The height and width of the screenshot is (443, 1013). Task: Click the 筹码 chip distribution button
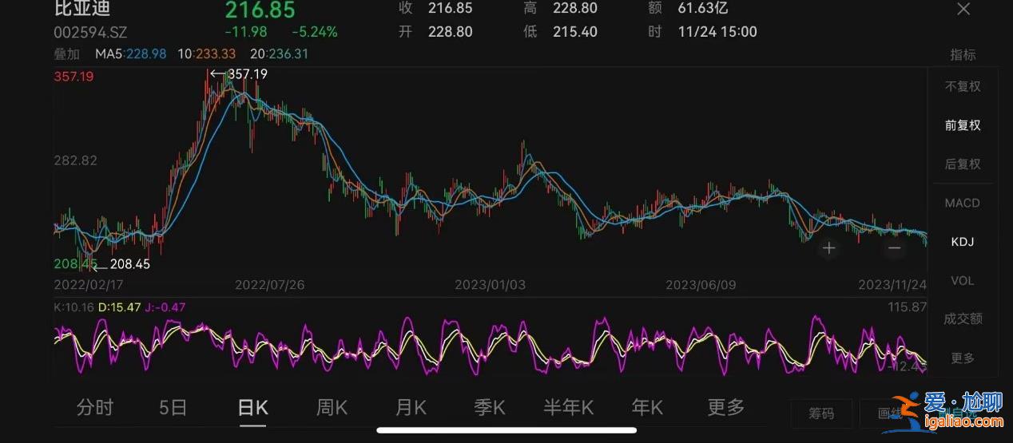[821, 413]
